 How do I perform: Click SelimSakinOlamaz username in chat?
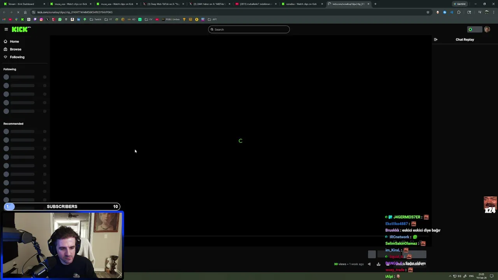[x=401, y=243]
